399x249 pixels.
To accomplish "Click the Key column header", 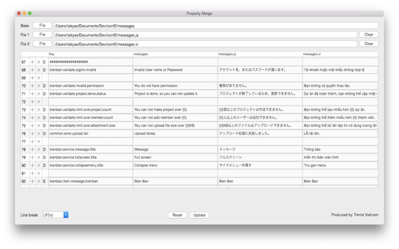I will tap(90, 54).
